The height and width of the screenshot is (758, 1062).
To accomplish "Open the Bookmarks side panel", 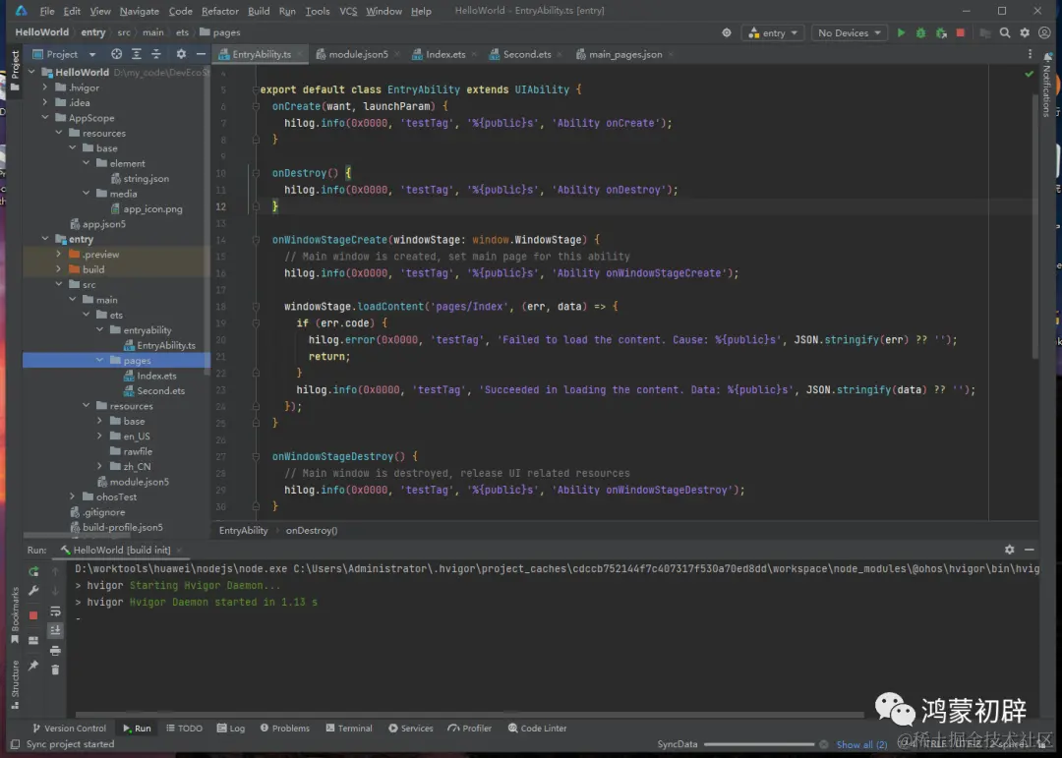I will 15,615.
